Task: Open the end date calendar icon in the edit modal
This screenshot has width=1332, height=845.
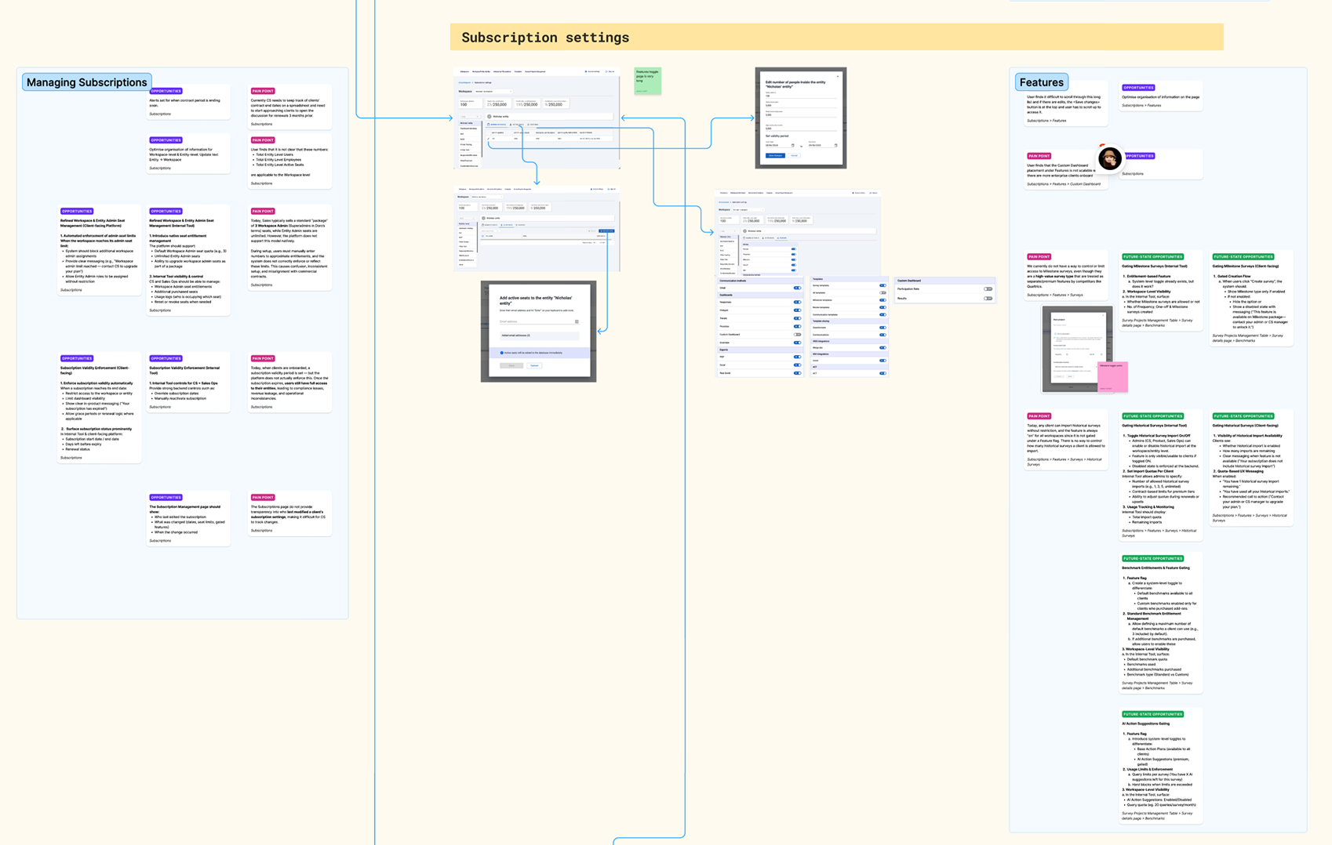Action: click(836, 146)
